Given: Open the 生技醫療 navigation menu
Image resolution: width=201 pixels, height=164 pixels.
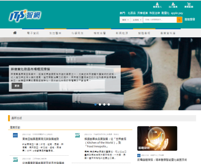Looking at the screenshot, I should (55, 33).
